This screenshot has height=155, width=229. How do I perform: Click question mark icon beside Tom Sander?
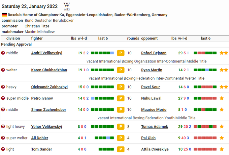(x=3, y=149)
